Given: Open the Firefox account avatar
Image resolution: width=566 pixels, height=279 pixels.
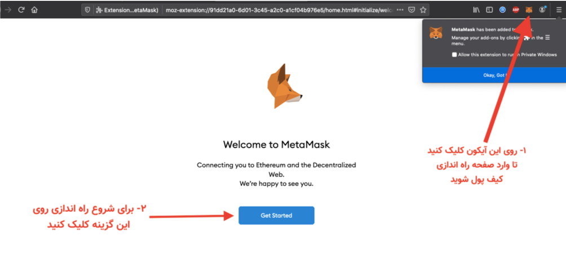Looking at the screenshot, I should point(542,10).
